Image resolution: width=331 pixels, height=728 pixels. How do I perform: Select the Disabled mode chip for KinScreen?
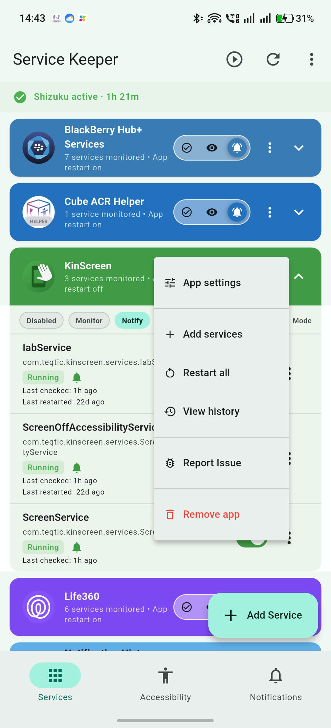tap(41, 320)
